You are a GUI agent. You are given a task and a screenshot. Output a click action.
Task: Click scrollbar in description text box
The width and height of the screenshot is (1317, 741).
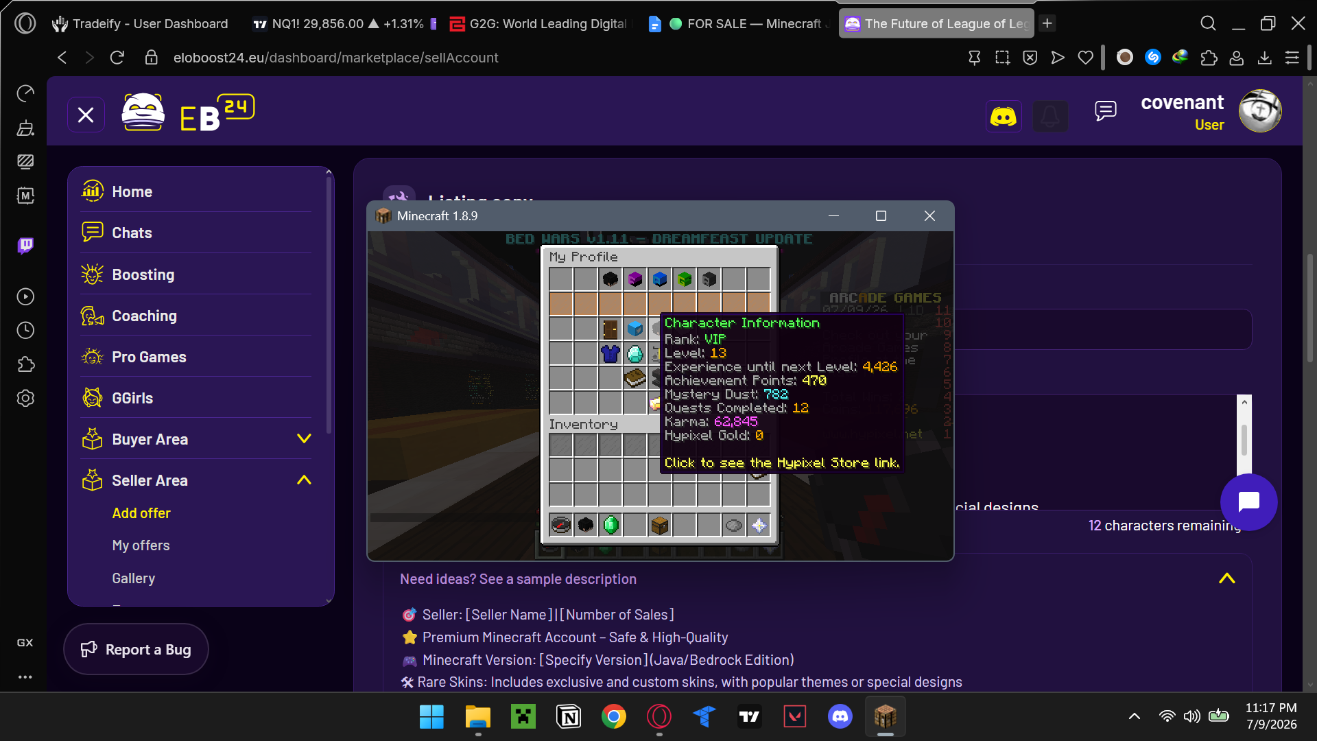[x=1244, y=439]
